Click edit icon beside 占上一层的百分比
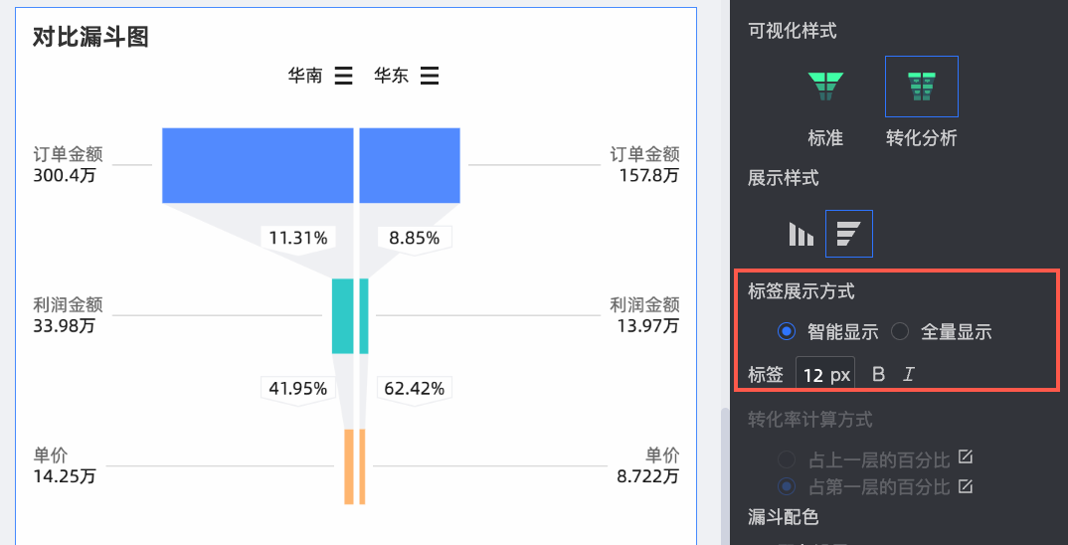Image resolution: width=1068 pixels, height=545 pixels. [x=964, y=458]
